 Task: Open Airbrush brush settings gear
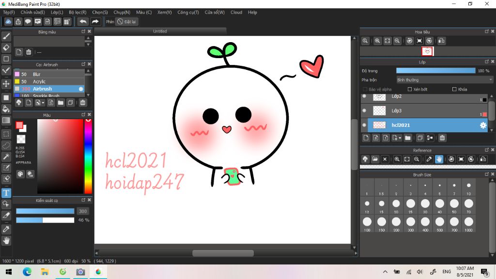point(81,89)
